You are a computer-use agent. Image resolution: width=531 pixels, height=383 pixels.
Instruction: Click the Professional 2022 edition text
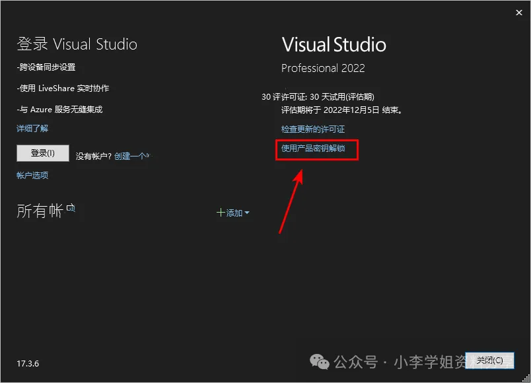(x=323, y=68)
